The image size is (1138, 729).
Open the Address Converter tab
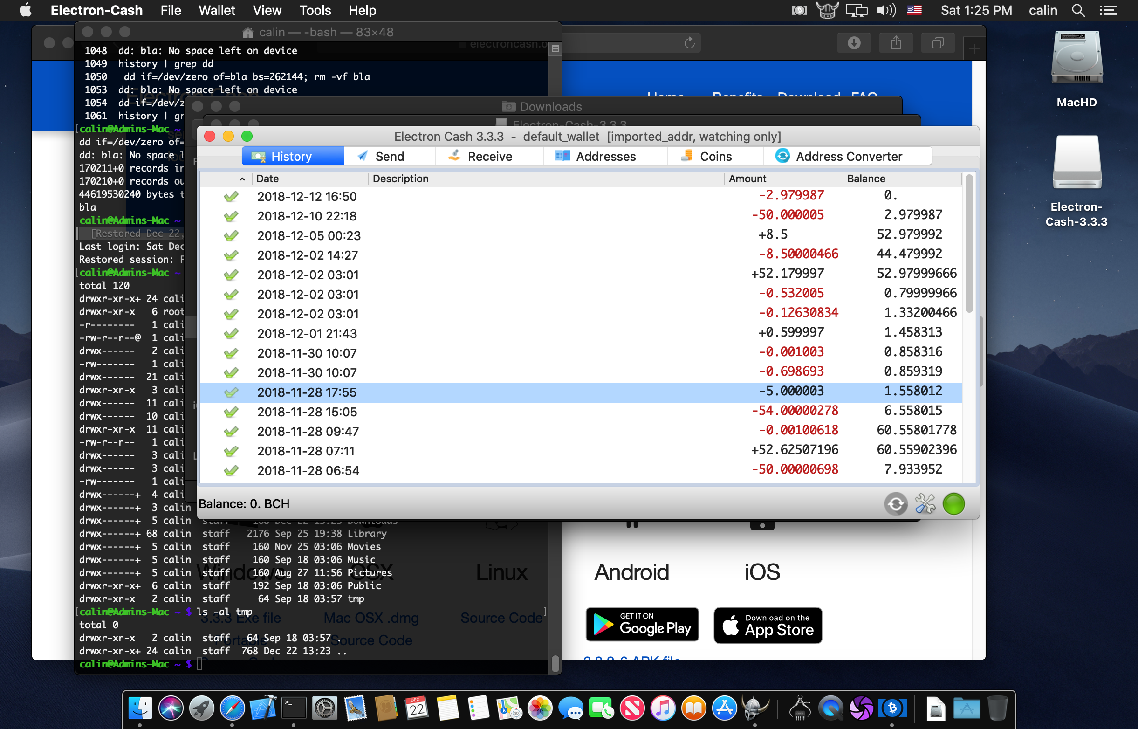[848, 156]
